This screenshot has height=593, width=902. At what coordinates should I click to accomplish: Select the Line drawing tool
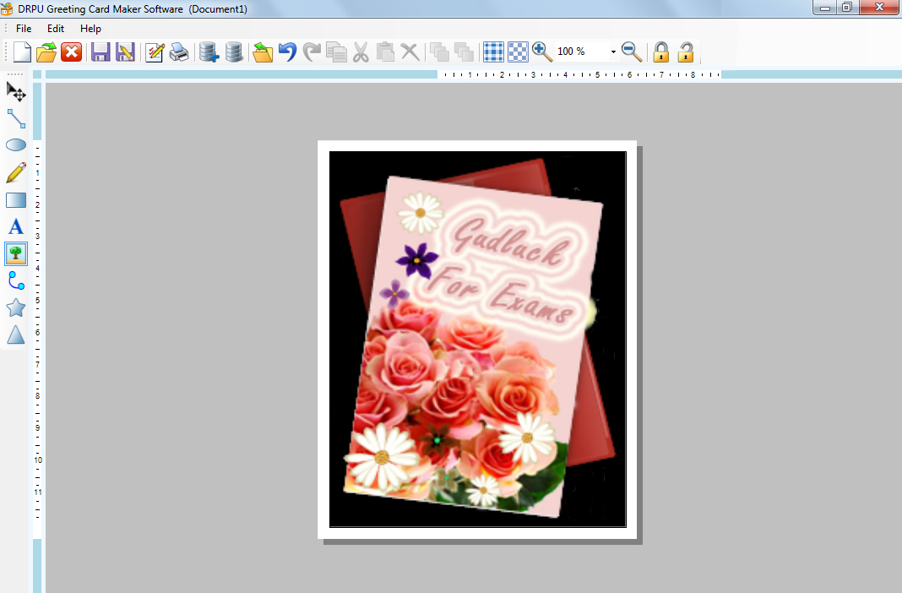click(15, 118)
